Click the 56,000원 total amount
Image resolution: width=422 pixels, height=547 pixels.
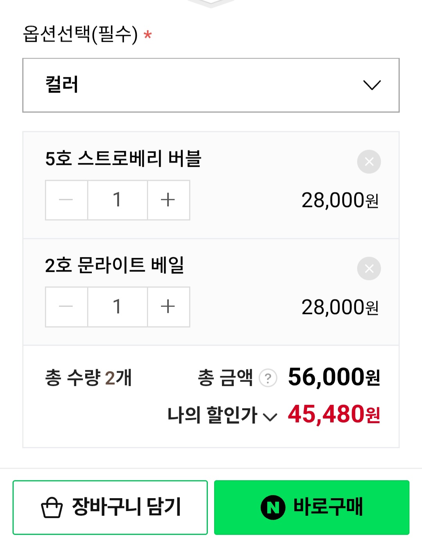tap(334, 377)
